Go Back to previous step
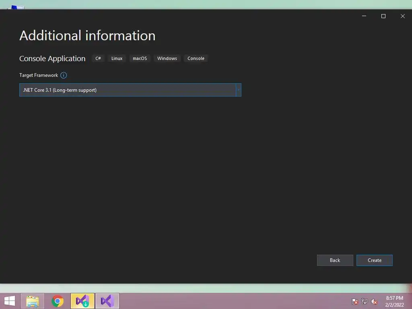This screenshot has height=309, width=412. (335, 260)
